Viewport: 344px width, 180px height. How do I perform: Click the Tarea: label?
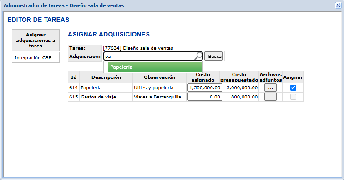[x=77, y=48]
